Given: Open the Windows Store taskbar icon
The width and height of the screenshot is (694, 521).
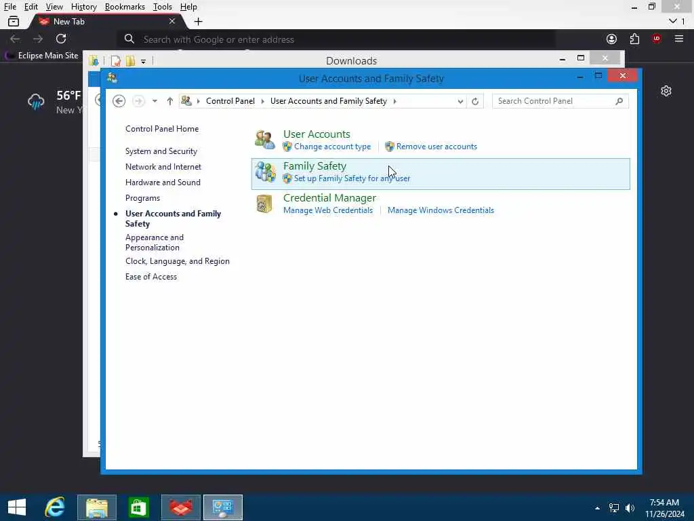Looking at the screenshot, I should click(x=138, y=507).
